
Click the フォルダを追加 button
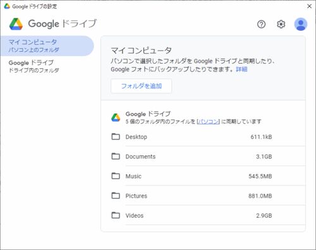[141, 86]
